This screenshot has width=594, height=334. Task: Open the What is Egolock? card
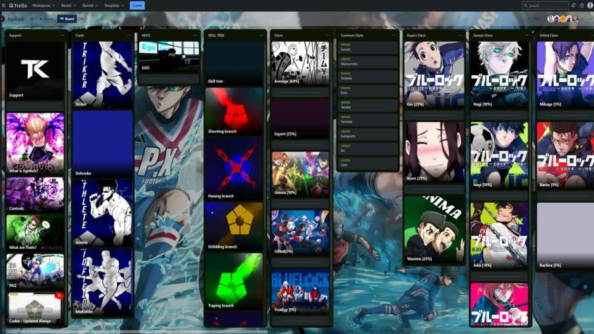(x=35, y=143)
